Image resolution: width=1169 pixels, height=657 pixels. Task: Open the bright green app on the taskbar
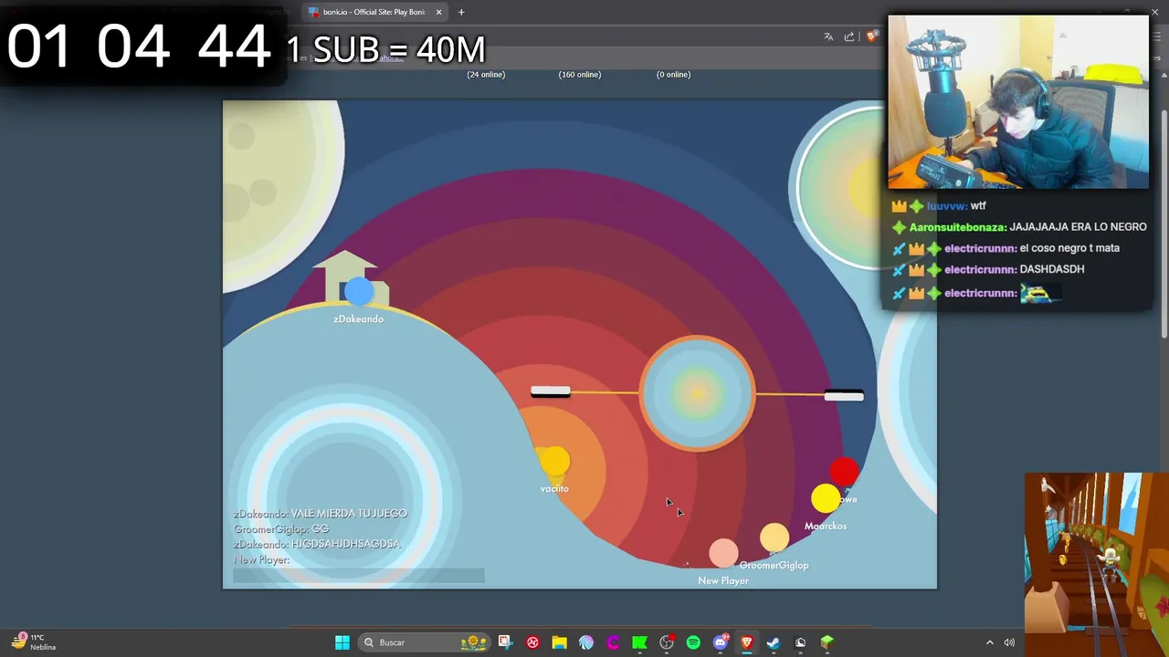point(639,642)
